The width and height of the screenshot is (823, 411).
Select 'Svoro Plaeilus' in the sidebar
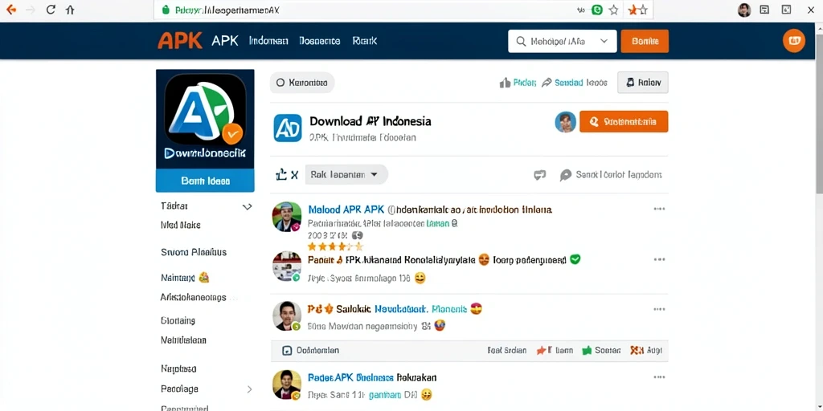point(193,252)
